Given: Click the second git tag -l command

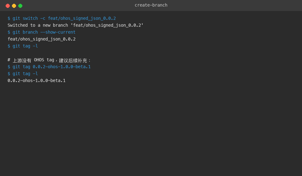Looking at the screenshot, I should tap(23, 74).
